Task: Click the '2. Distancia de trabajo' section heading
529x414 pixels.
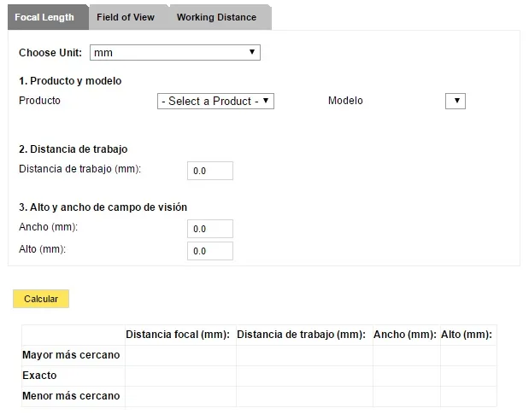Action: (73, 149)
